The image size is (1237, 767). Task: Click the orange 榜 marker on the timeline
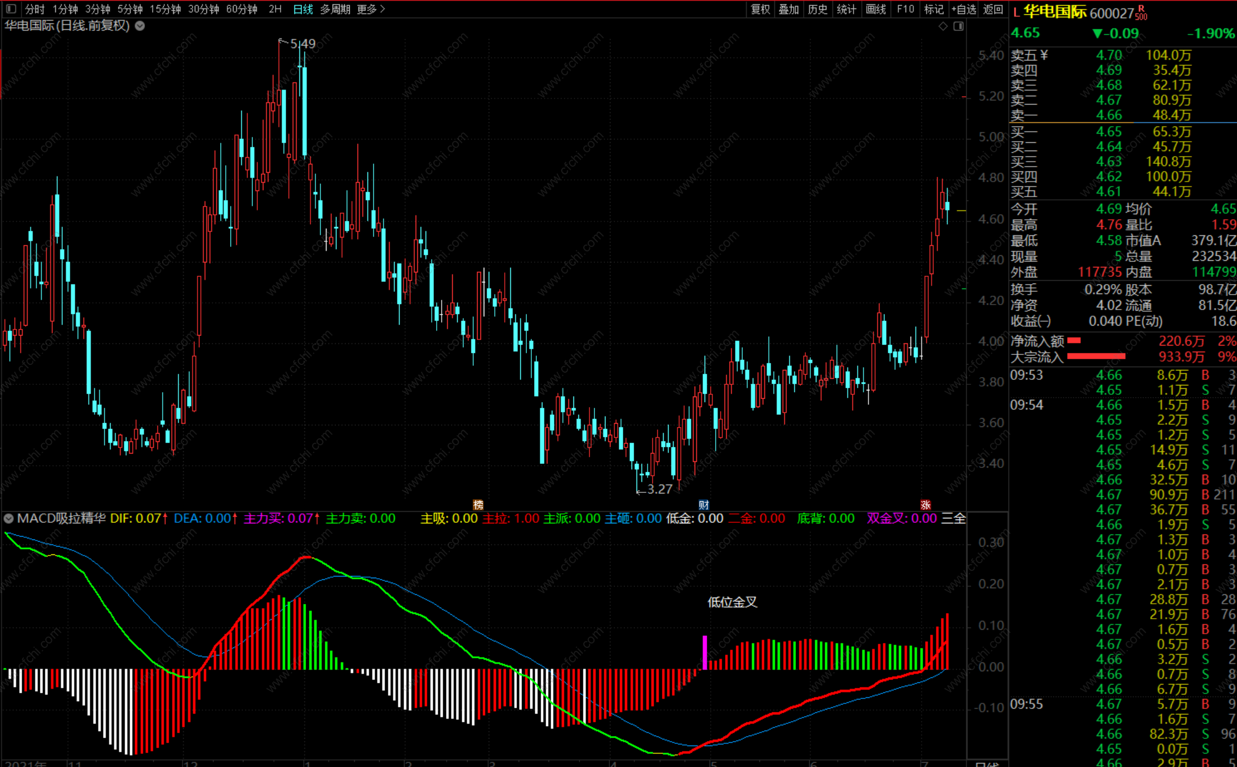(x=478, y=505)
